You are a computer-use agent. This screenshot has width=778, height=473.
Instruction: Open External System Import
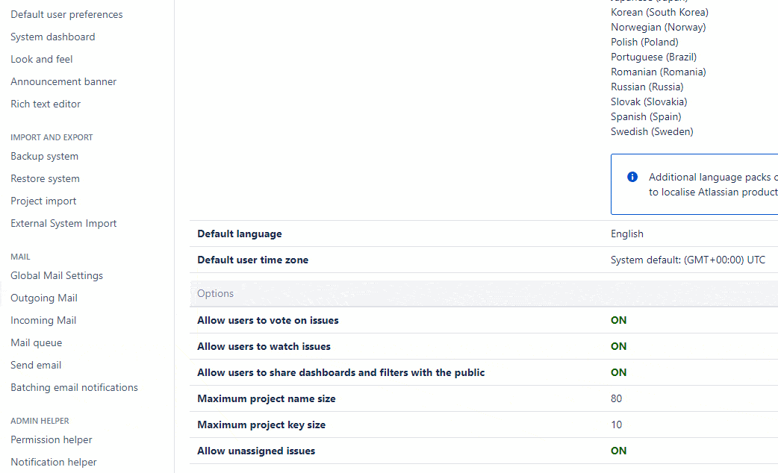(63, 223)
